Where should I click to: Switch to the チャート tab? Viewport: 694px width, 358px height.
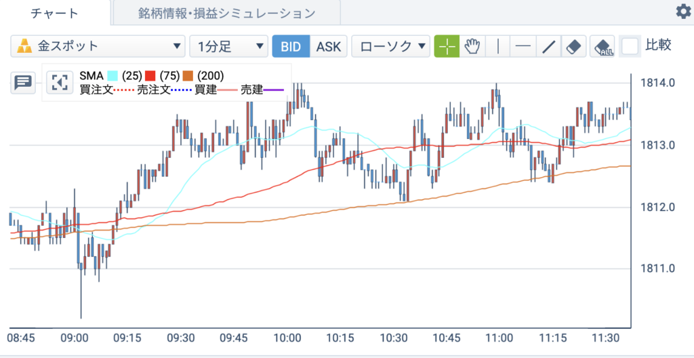pos(55,13)
